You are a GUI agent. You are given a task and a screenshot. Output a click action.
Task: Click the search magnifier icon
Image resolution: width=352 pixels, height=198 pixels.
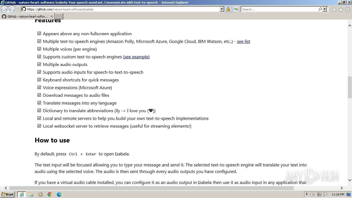(x=320, y=9)
